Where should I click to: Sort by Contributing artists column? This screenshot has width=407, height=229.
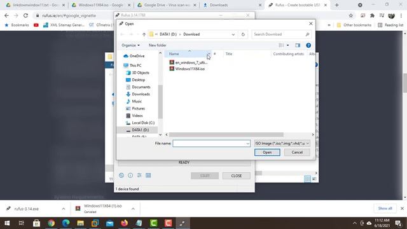pyautogui.click(x=288, y=53)
